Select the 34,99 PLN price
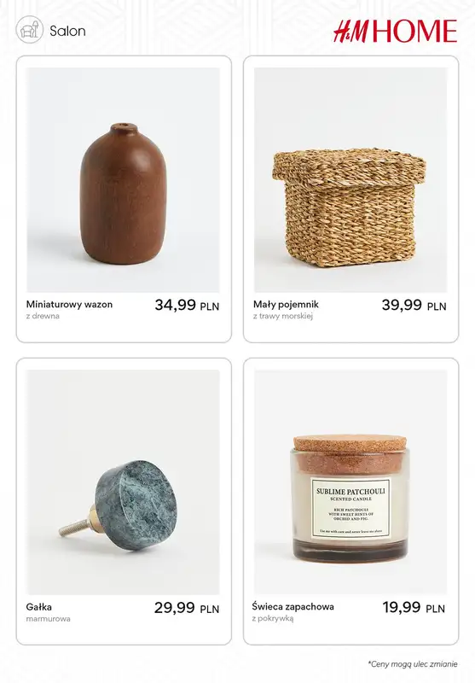Image resolution: width=475 pixels, height=683 pixels. pos(187,305)
